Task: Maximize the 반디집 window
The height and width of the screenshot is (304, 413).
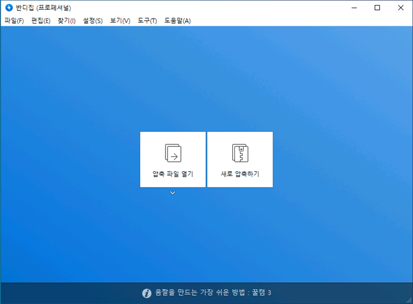Action: [x=377, y=8]
